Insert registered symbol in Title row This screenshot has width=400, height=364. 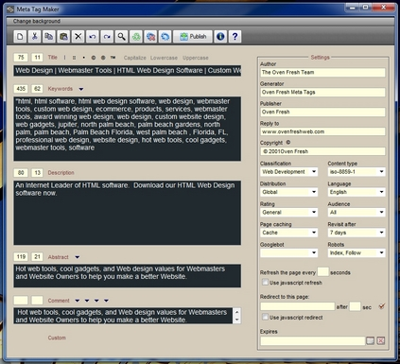pyautogui.click(x=103, y=58)
